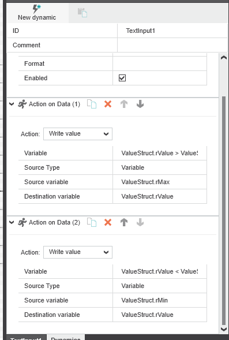This screenshot has height=340, width=229.
Task: Click Destination variable value in Action on Data (2)
Action: [160, 315]
